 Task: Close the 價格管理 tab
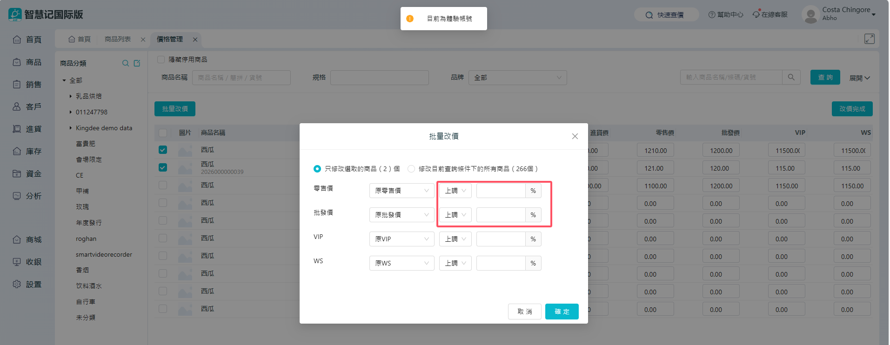pyautogui.click(x=195, y=40)
